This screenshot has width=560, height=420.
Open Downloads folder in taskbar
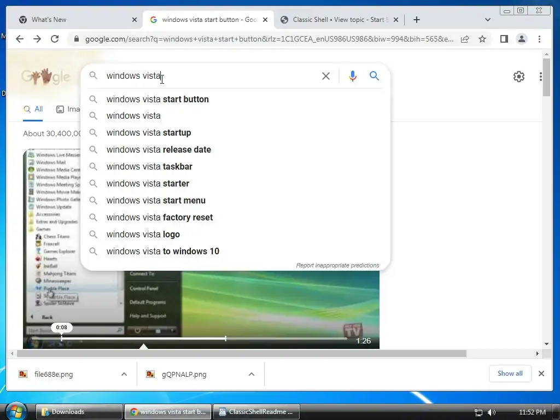[x=79, y=412]
